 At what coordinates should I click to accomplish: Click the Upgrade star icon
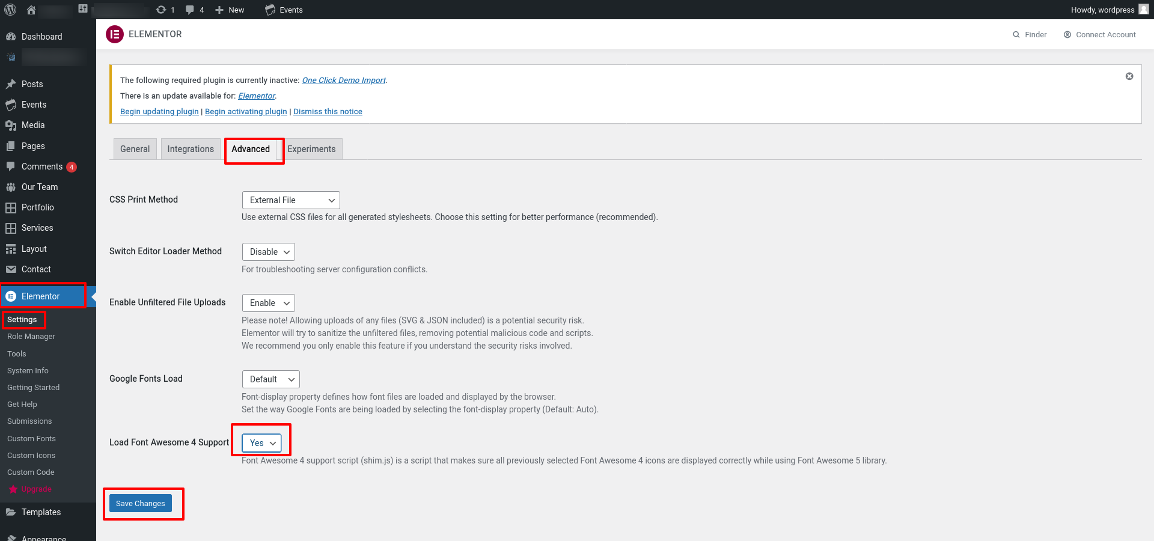pos(13,489)
